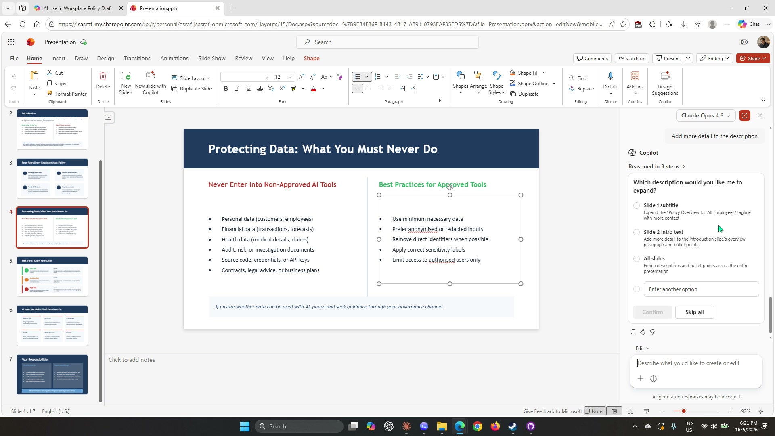This screenshot has height=436, width=775.
Task: Align text right
Action: 380,88
